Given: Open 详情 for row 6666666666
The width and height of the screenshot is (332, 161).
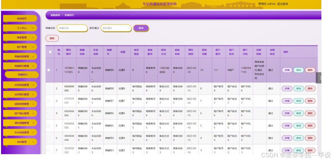Looking at the screenshot, I should pyautogui.click(x=287, y=113).
